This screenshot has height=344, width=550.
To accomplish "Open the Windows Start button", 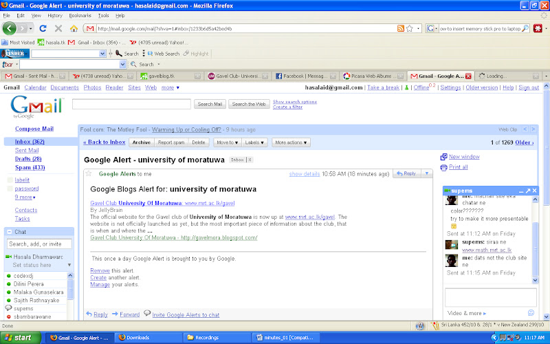I will 20,338.
